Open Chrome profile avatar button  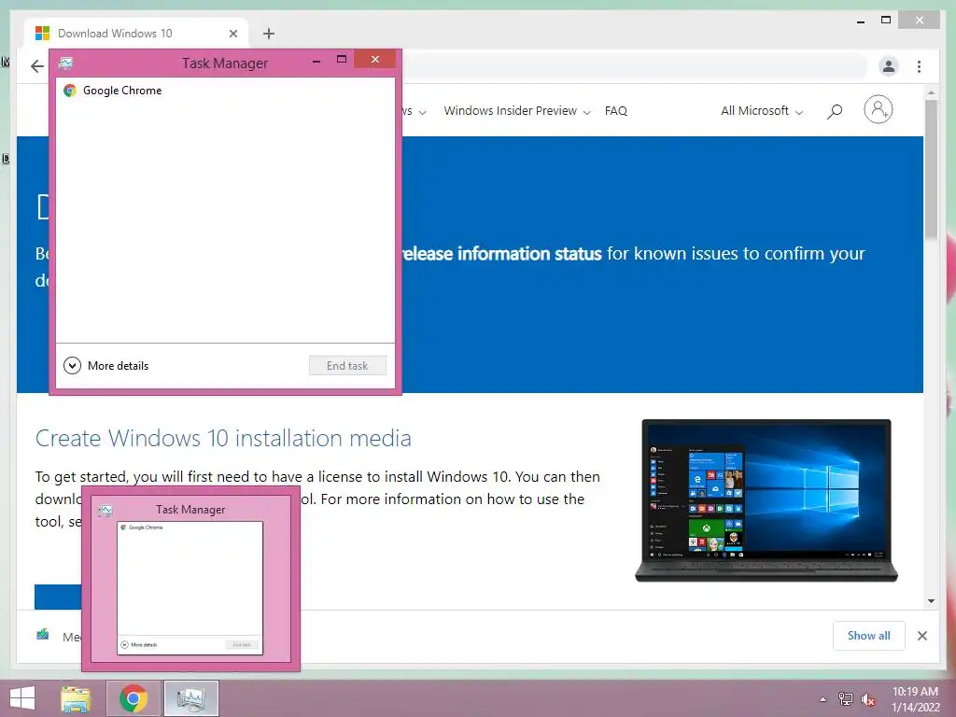click(x=889, y=66)
